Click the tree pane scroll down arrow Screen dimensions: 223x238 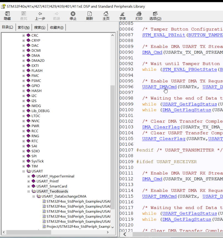113,227
